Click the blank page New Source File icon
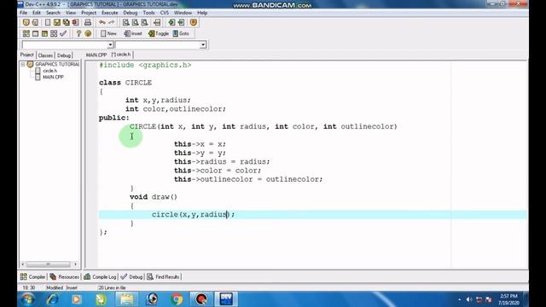546x307 pixels. [x=48, y=23]
